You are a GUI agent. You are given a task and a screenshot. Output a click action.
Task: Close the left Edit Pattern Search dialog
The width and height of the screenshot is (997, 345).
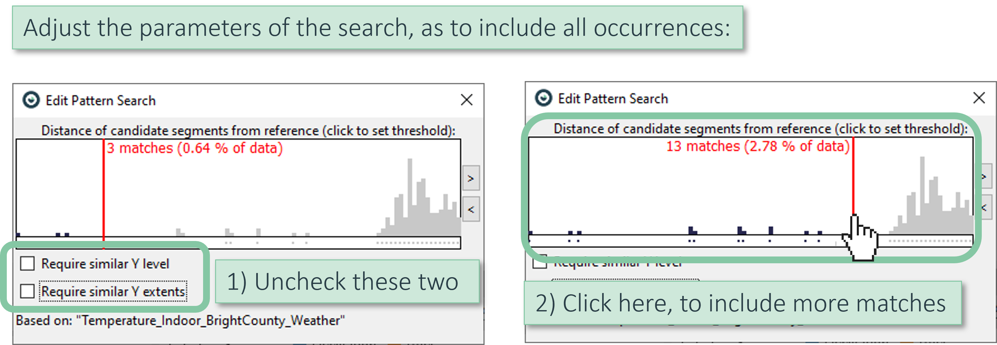(466, 100)
